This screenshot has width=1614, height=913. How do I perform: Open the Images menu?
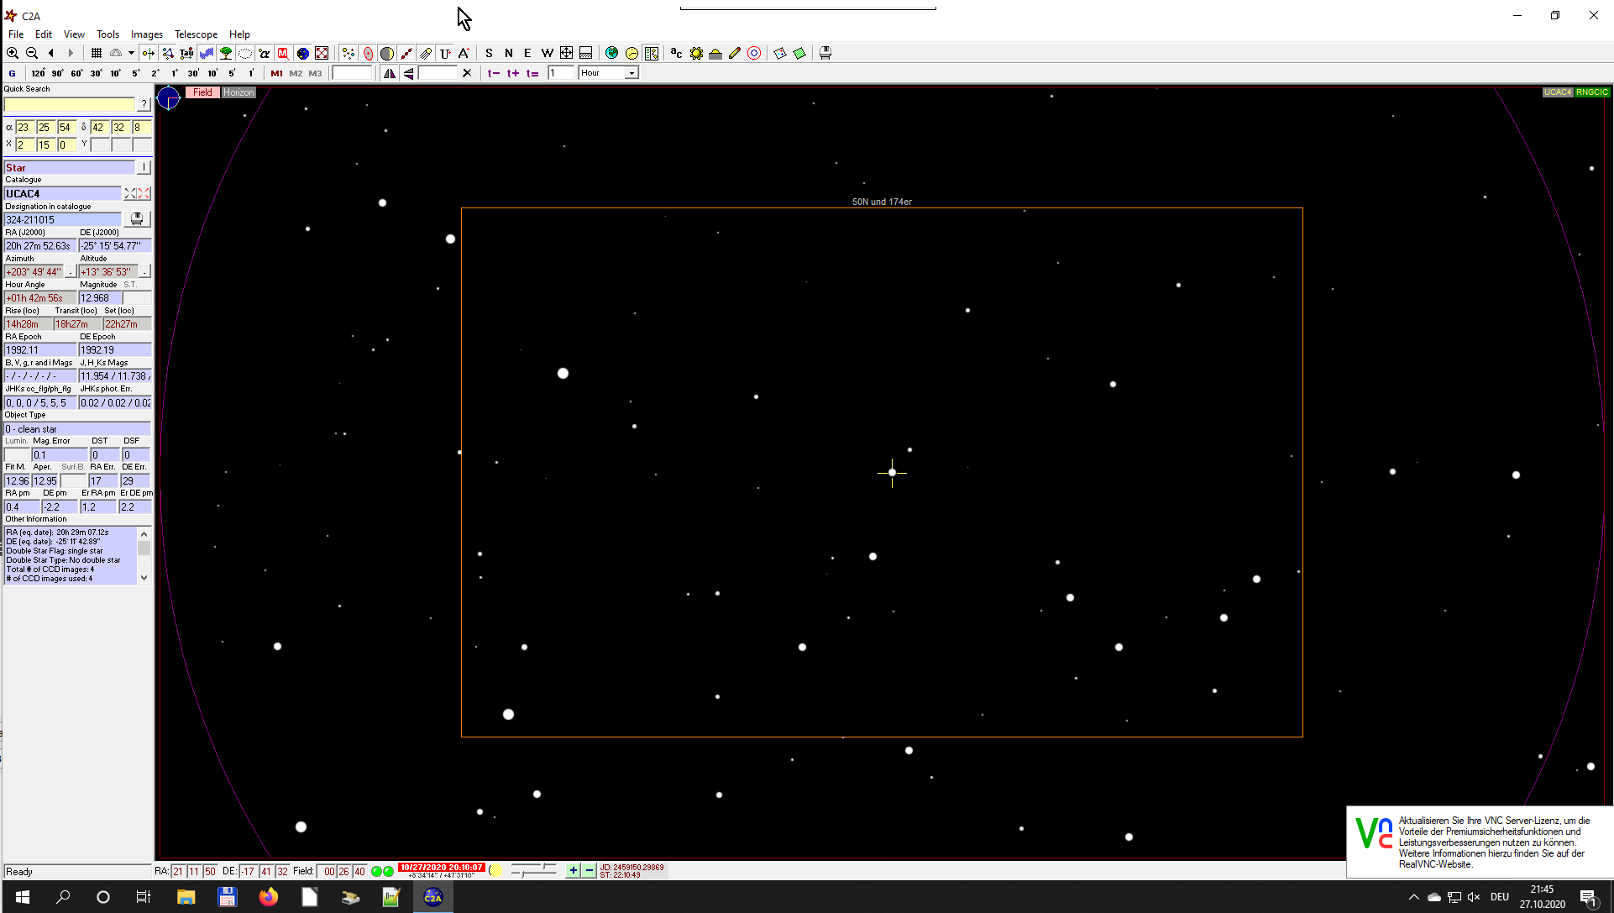point(146,34)
